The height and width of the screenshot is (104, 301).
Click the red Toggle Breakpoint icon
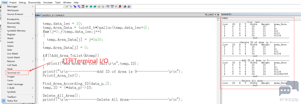click(120, 6)
